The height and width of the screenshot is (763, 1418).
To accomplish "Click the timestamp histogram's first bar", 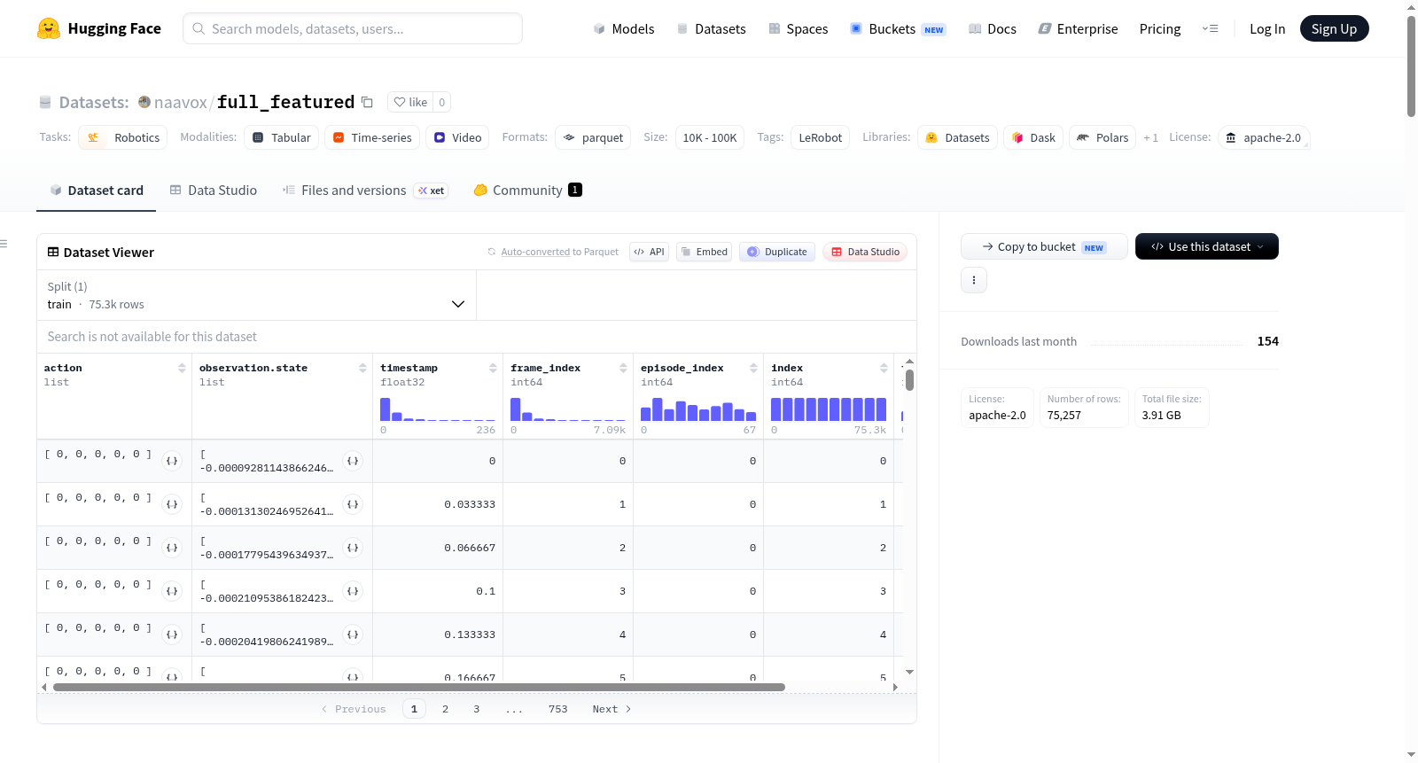I will [386, 409].
